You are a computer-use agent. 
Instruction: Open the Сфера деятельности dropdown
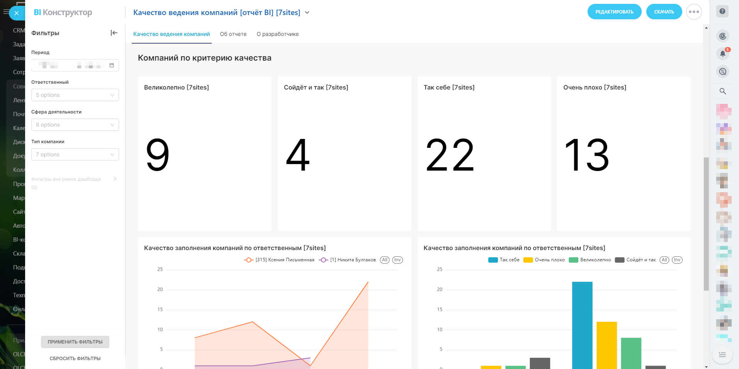pos(75,125)
